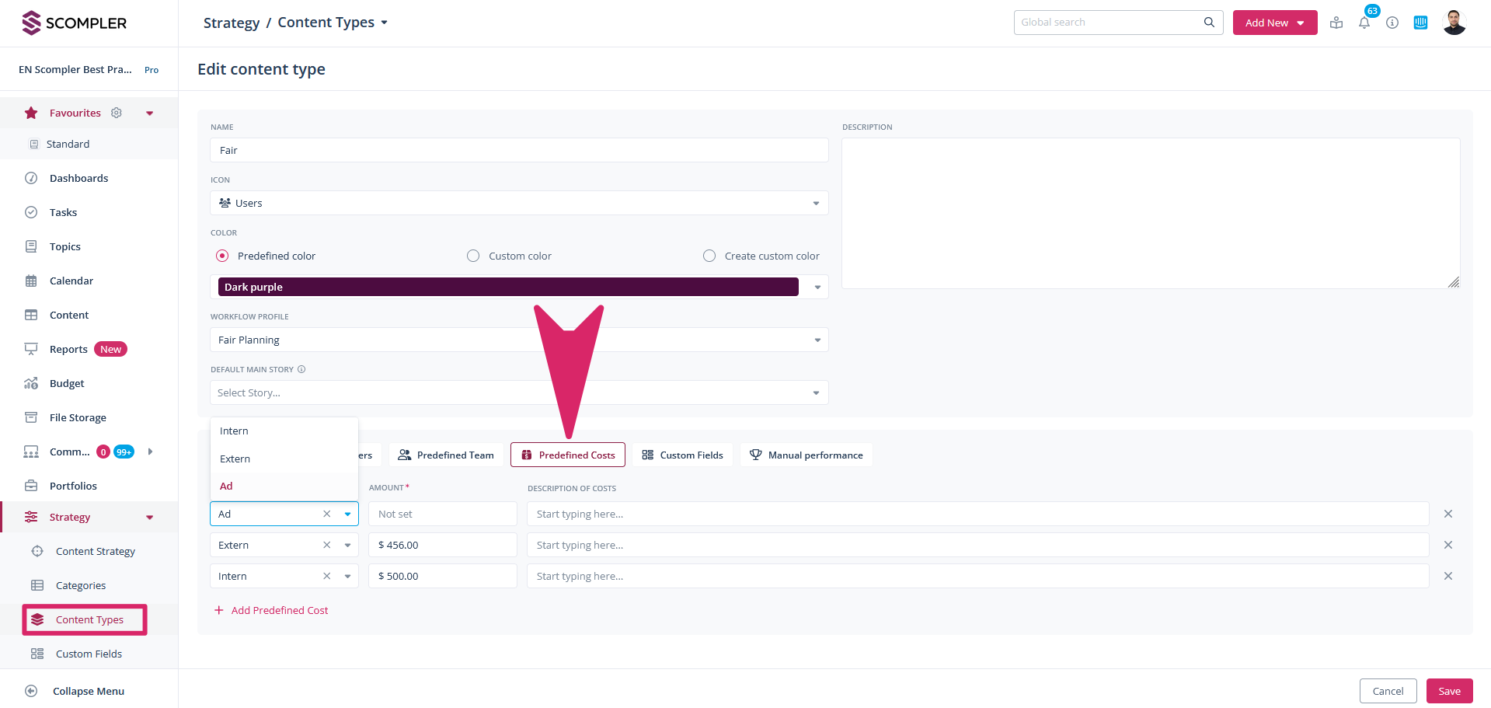Choose the Custom color radio option
The image size is (1491, 708).
(473, 256)
